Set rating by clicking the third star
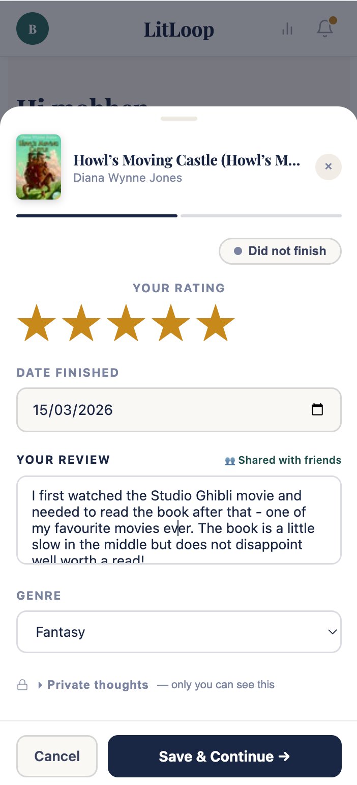 click(x=126, y=321)
